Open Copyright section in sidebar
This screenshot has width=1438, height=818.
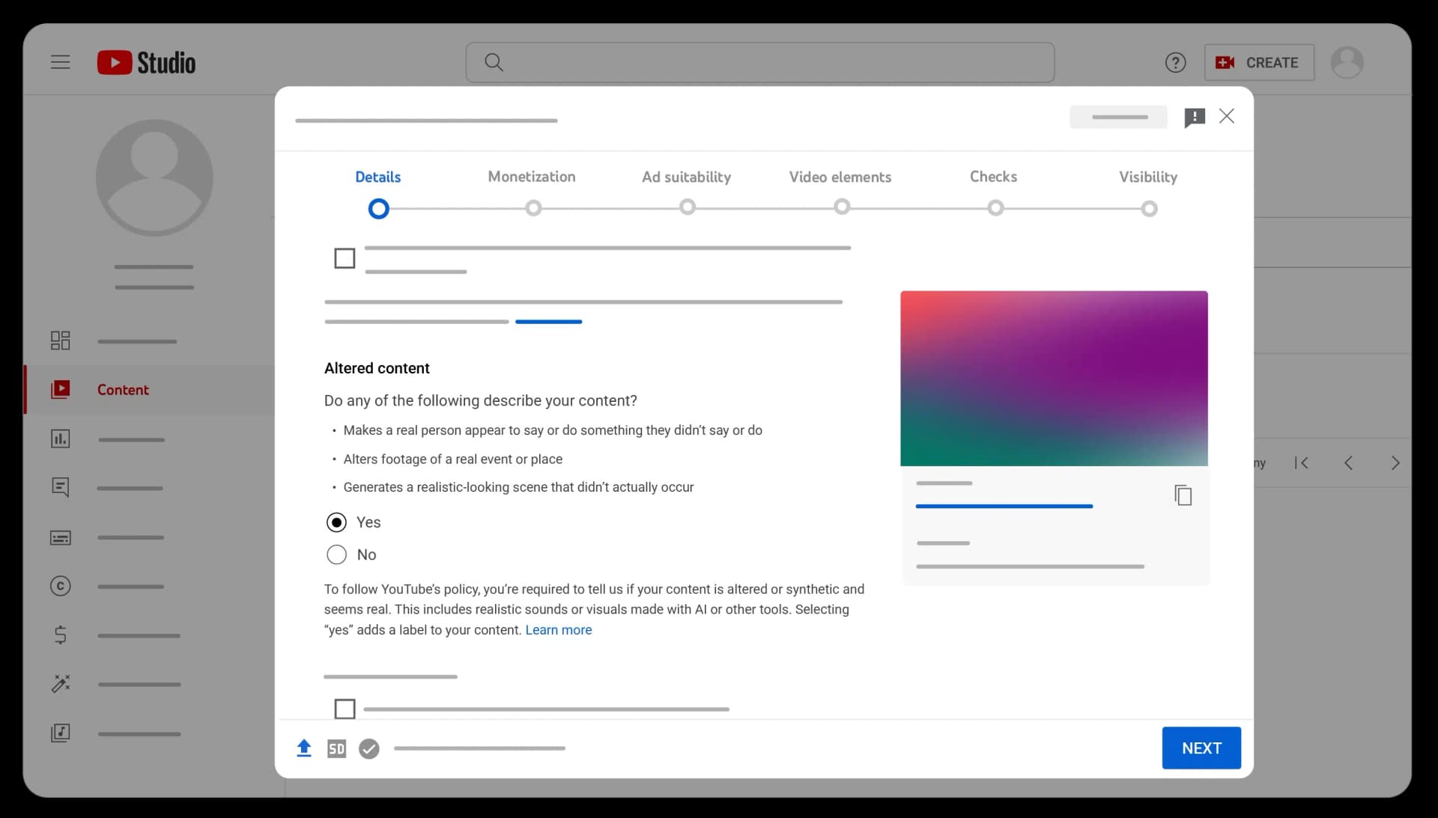pyautogui.click(x=60, y=586)
